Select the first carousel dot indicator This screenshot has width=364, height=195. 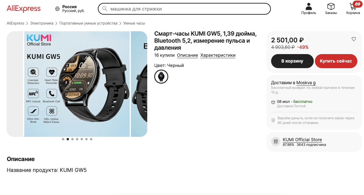63,139
